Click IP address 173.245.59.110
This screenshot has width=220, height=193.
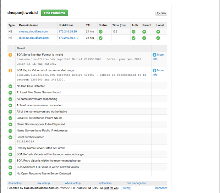(69, 38)
